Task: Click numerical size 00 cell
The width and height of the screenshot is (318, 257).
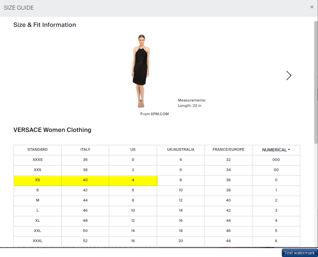Action: pos(276,170)
